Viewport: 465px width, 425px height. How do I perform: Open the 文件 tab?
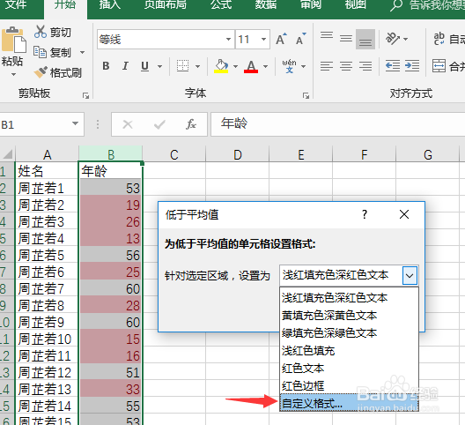pyautogui.click(x=16, y=4)
